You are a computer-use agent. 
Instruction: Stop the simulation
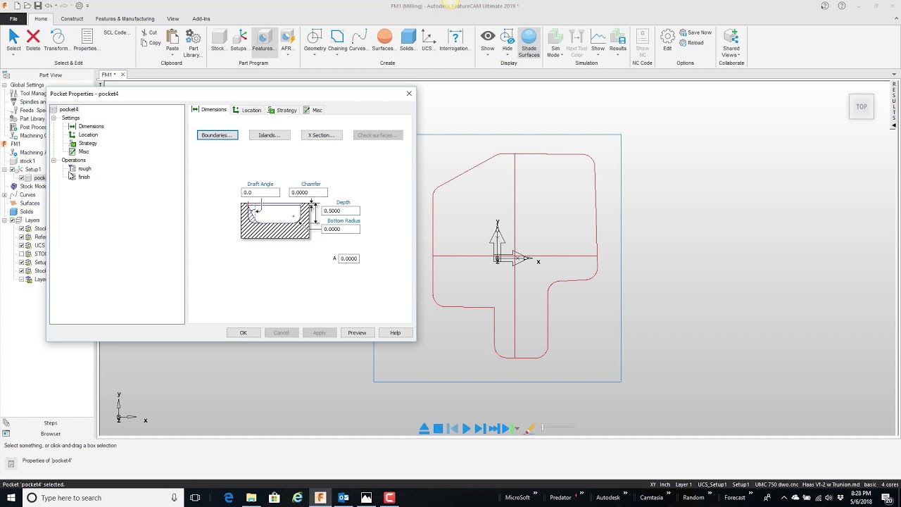pyautogui.click(x=438, y=428)
